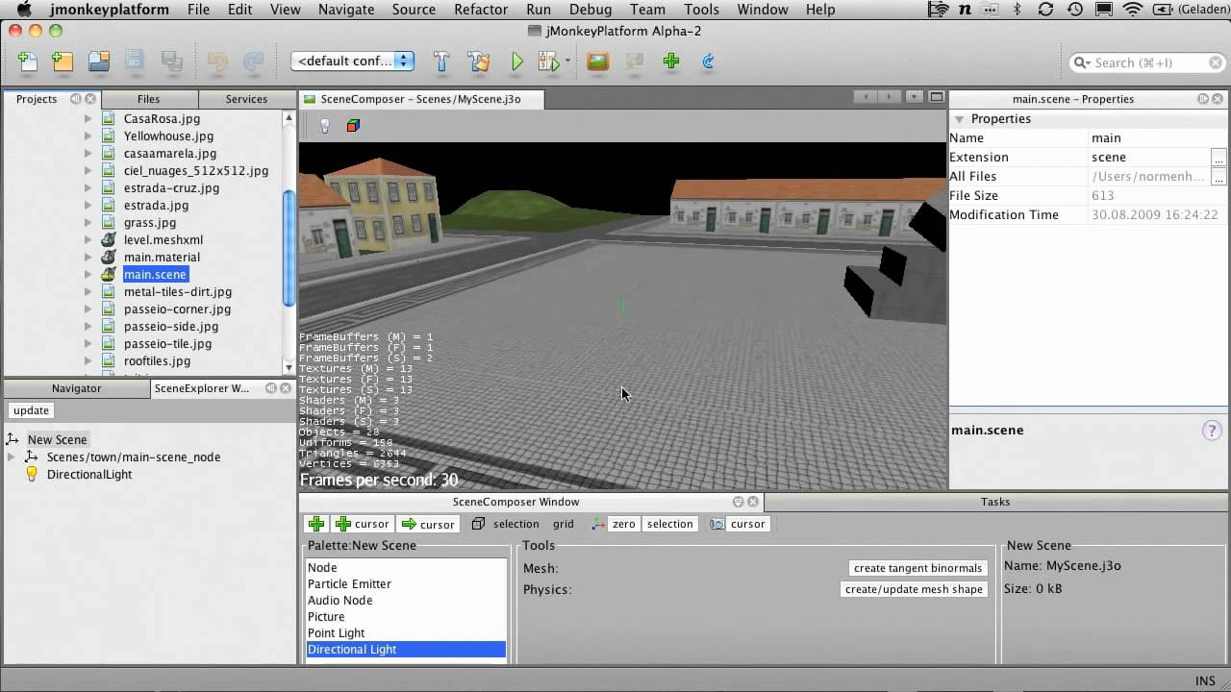The image size is (1231, 692).
Task: Click the update button in SceneExplorer
Action: tap(31, 410)
